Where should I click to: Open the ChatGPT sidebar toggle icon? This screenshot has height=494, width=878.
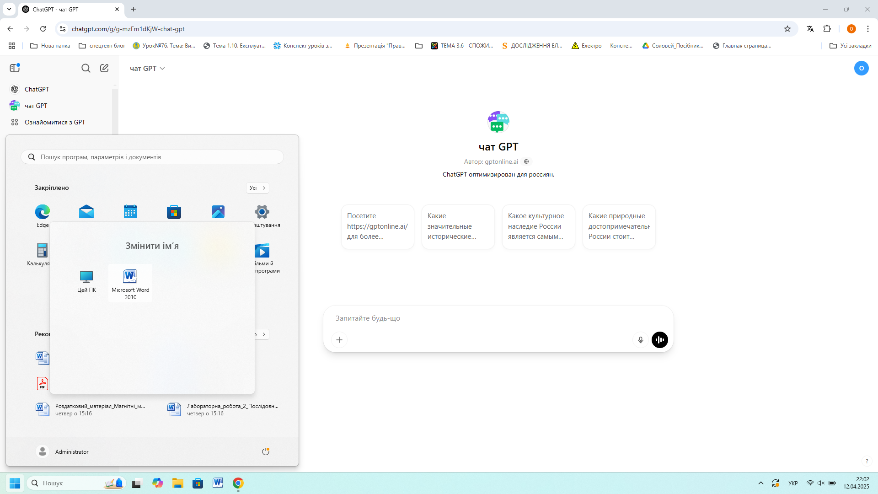(x=15, y=68)
